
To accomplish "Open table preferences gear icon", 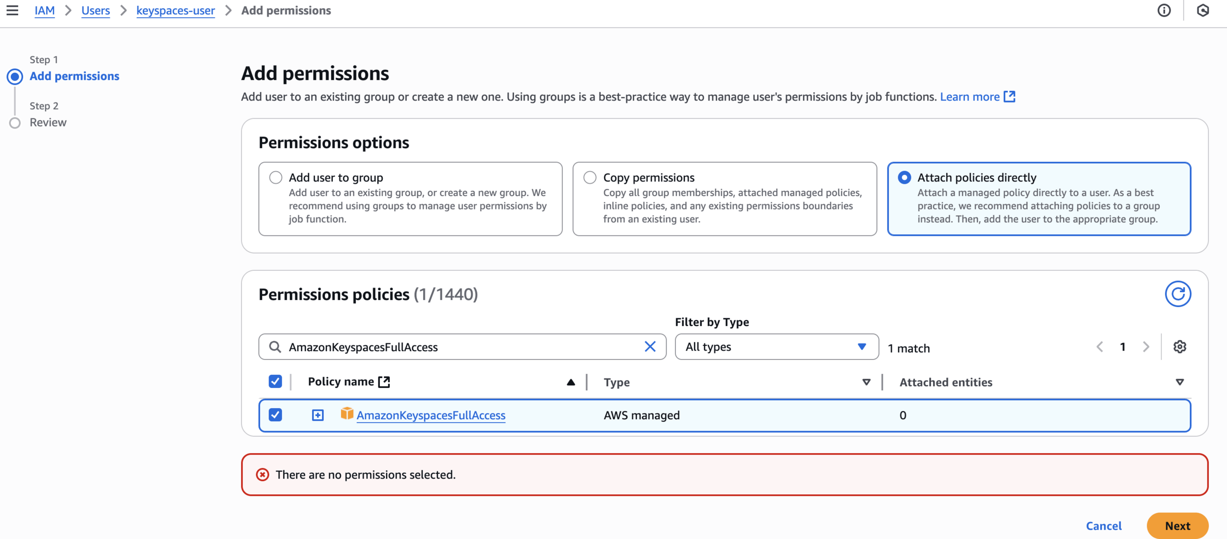I will click(1179, 347).
